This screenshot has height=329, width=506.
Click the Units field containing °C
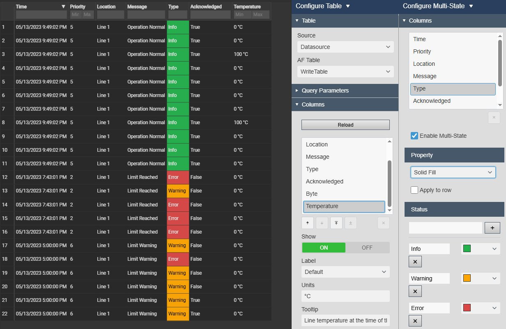pos(345,296)
